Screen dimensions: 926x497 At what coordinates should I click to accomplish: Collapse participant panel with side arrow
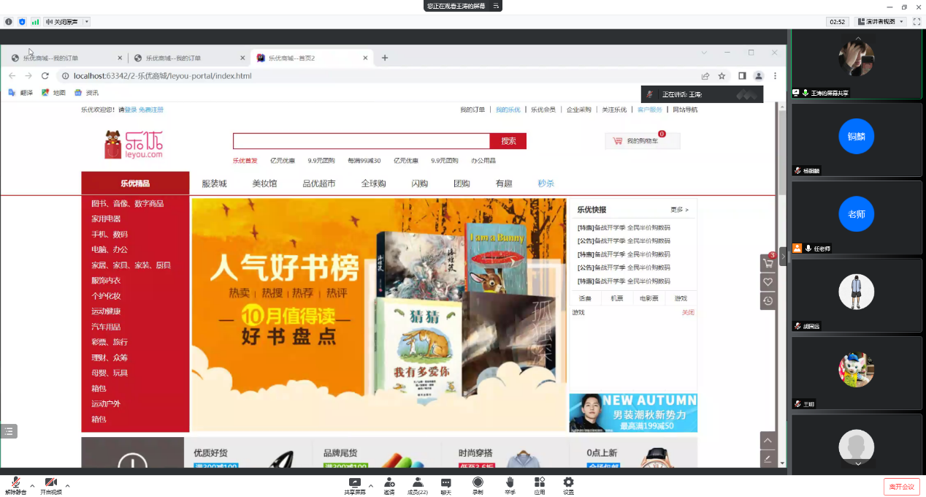coord(783,256)
